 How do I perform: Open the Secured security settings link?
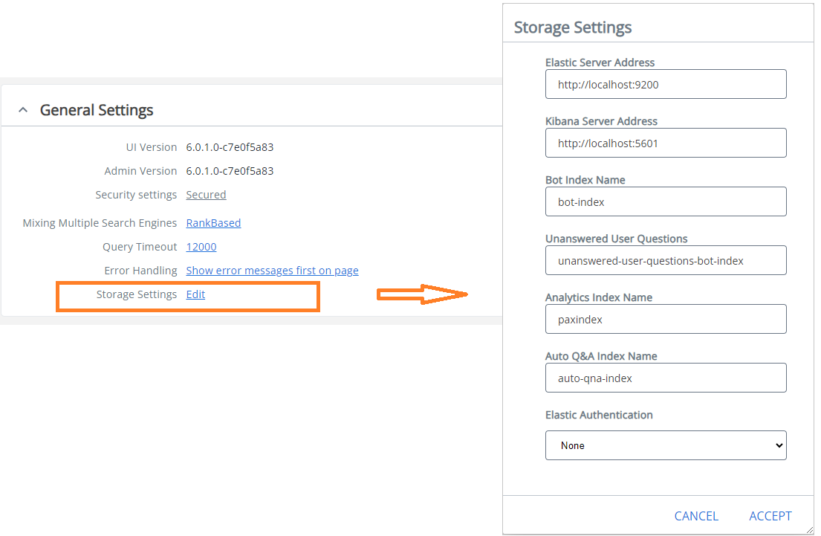206,195
